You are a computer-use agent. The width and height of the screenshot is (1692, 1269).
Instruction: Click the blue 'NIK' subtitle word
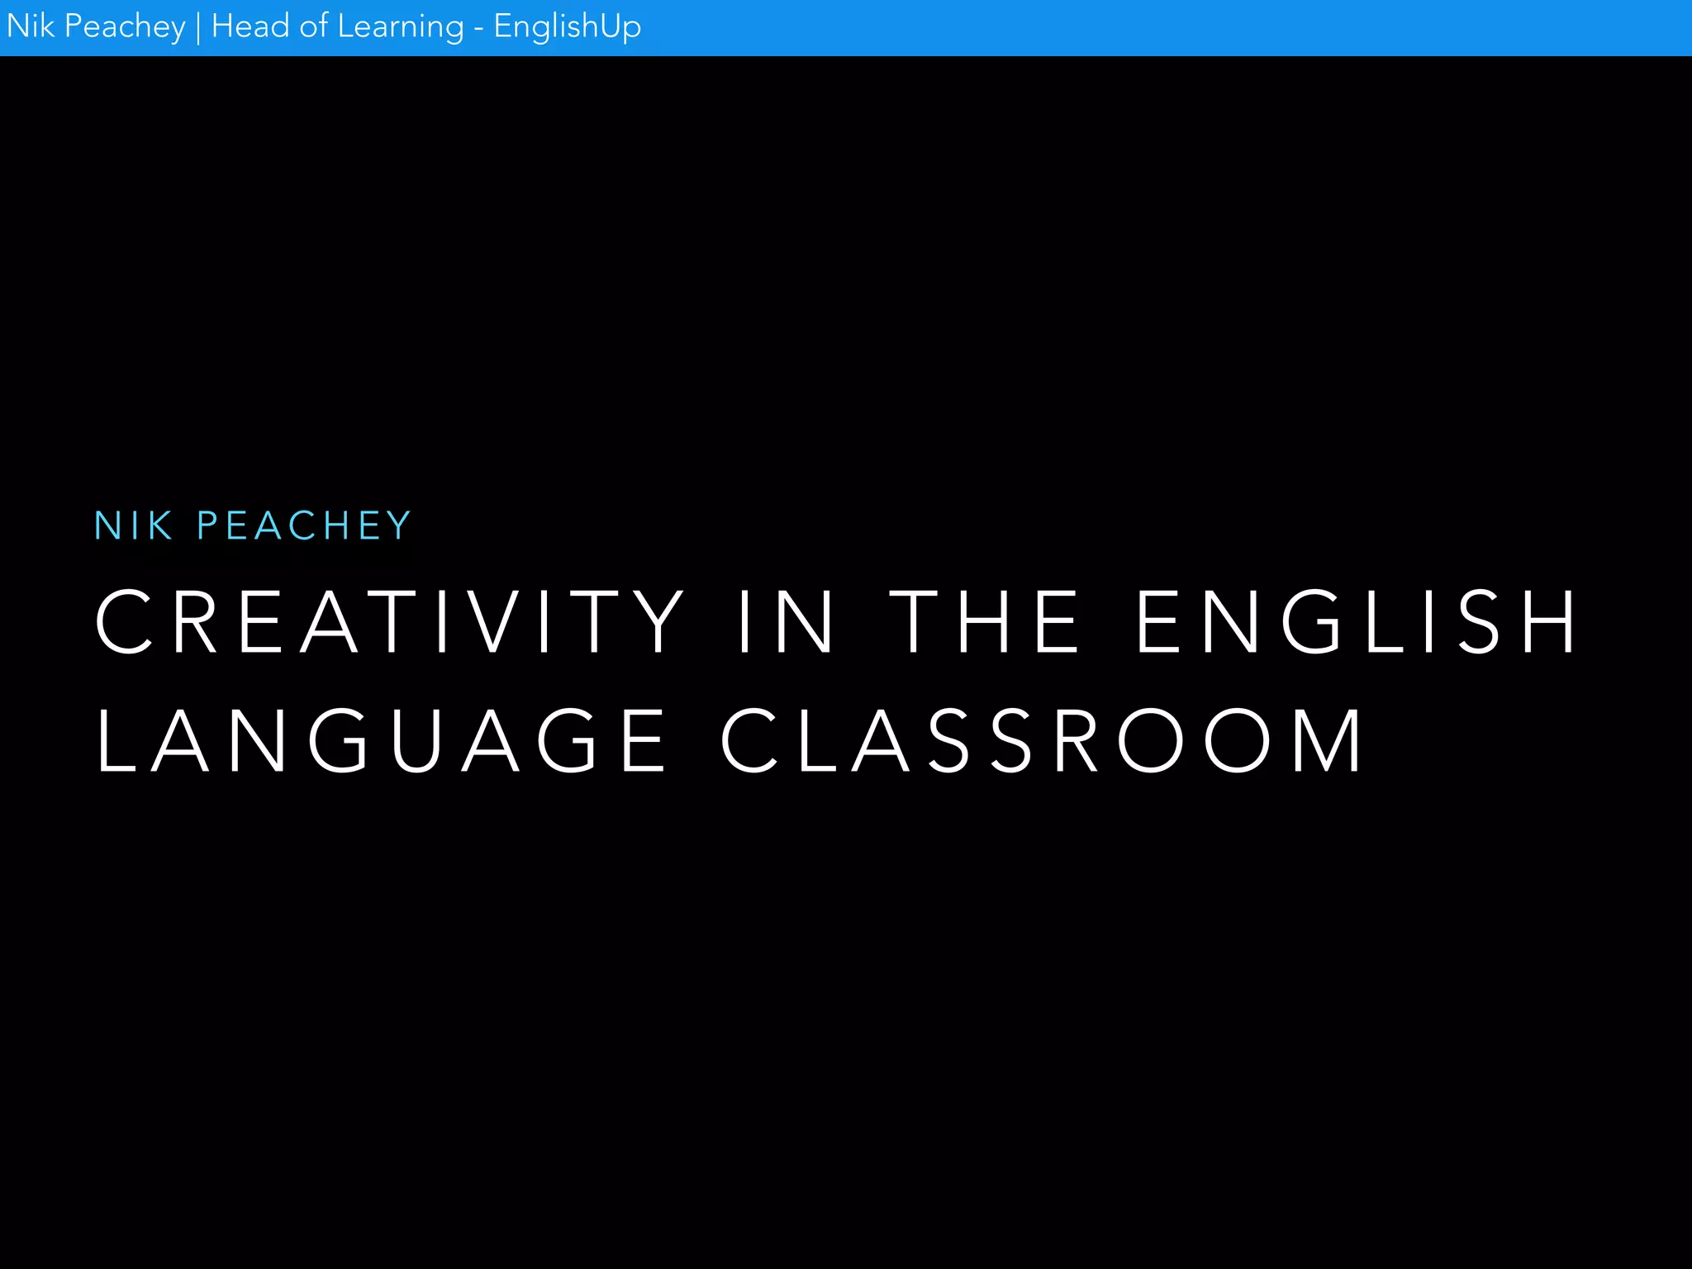pos(133,526)
